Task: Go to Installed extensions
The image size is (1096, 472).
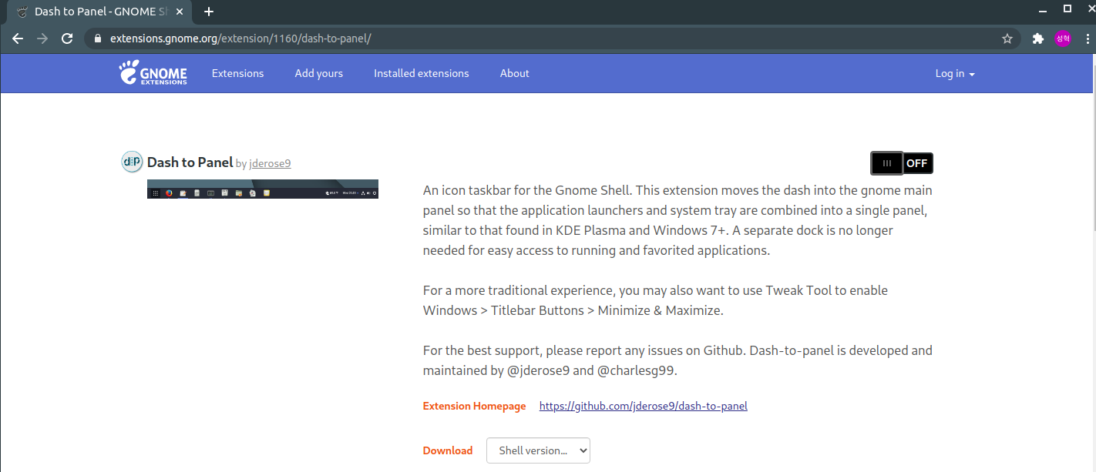Action: coord(421,73)
